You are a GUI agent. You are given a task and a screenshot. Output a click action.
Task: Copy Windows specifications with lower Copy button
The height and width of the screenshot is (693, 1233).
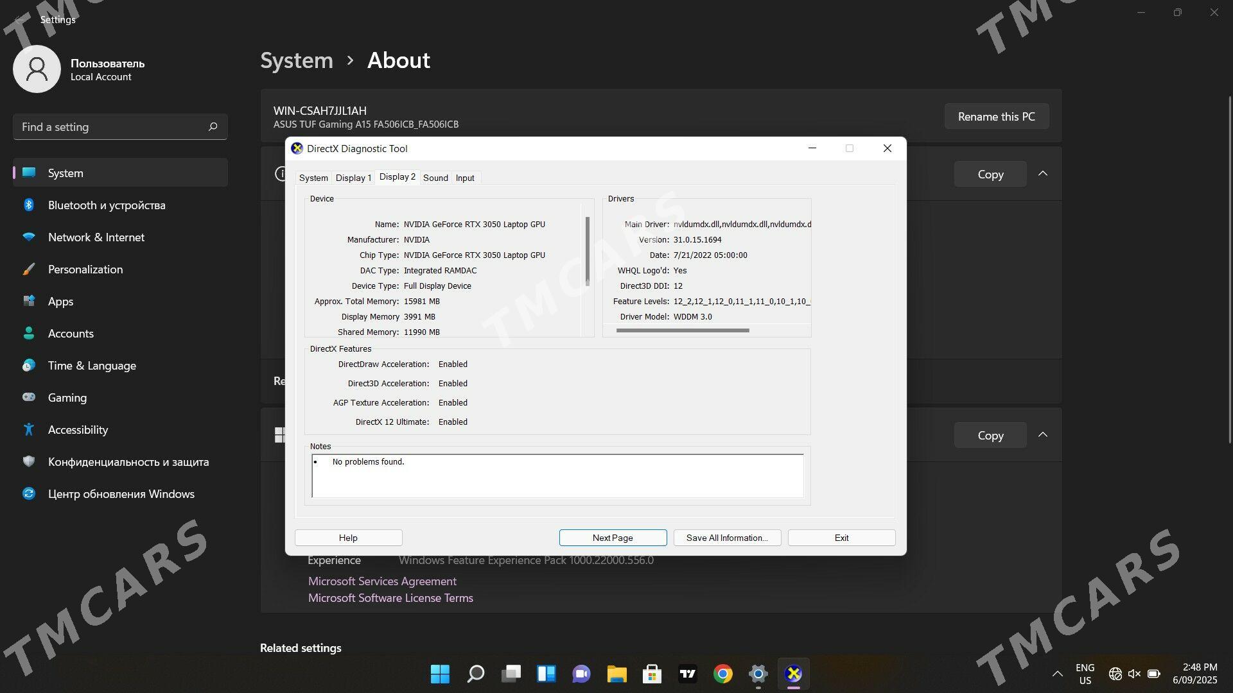(x=990, y=436)
